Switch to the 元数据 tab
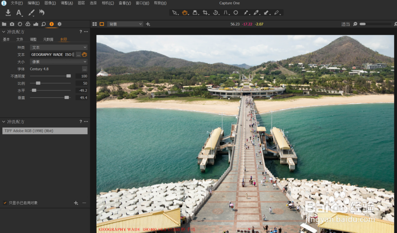The height and width of the screenshot is (233, 397). coord(48,40)
